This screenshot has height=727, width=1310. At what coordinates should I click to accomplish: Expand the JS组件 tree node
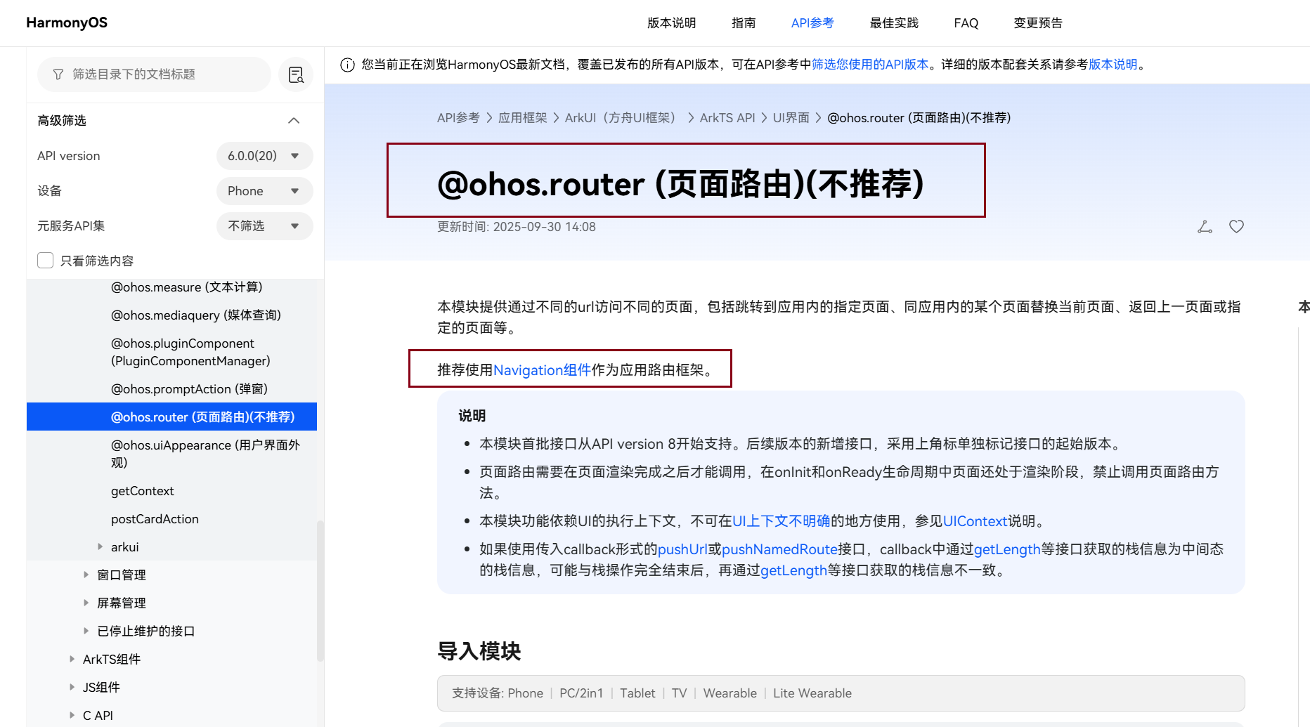tap(72, 687)
